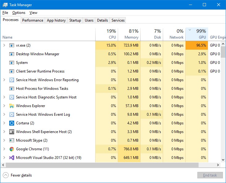Image resolution: width=226 pixels, height=183 pixels.
Task: Expand the Google Chrome process group
Action: point(4,149)
